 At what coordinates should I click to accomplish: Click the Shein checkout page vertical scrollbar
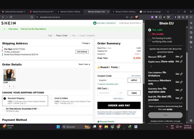pos(144,53)
